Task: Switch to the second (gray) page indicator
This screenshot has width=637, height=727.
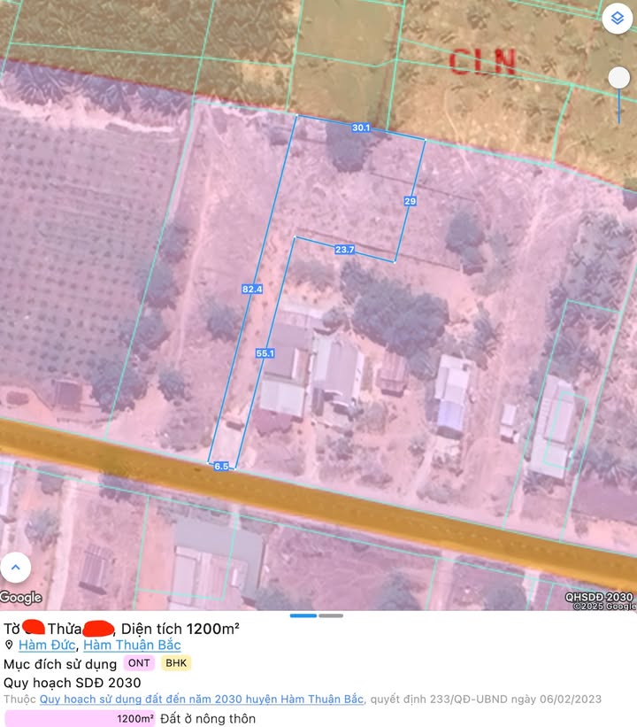Action: (x=331, y=615)
